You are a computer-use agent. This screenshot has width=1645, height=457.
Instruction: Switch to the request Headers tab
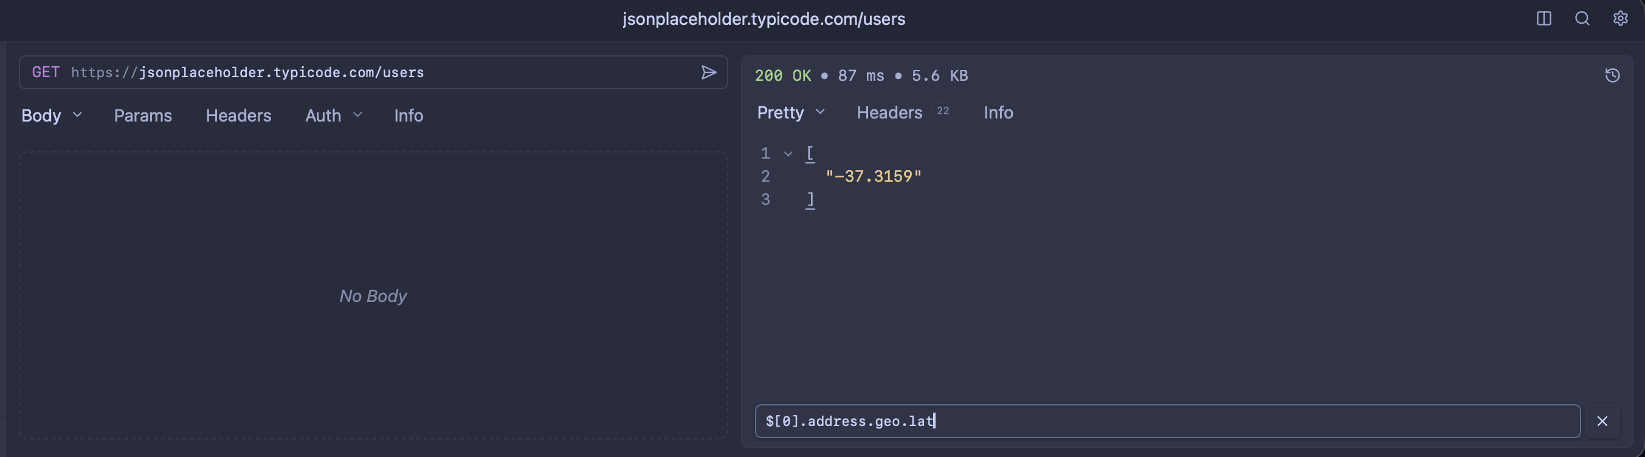pyautogui.click(x=238, y=115)
